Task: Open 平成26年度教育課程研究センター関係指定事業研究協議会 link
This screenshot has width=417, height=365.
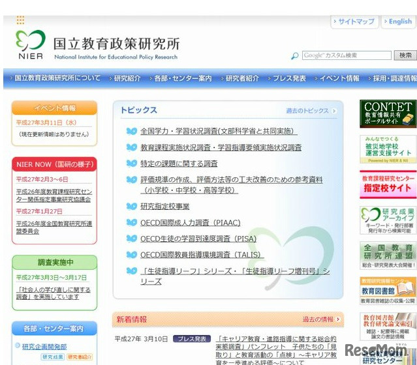Action: tap(54, 196)
